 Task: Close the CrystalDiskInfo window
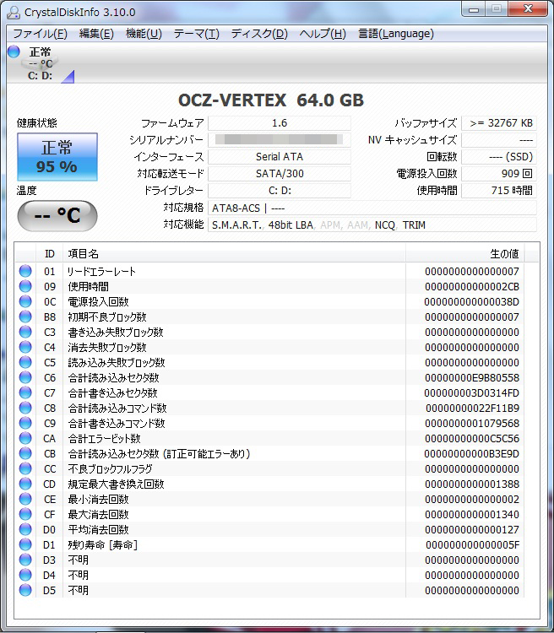point(528,9)
